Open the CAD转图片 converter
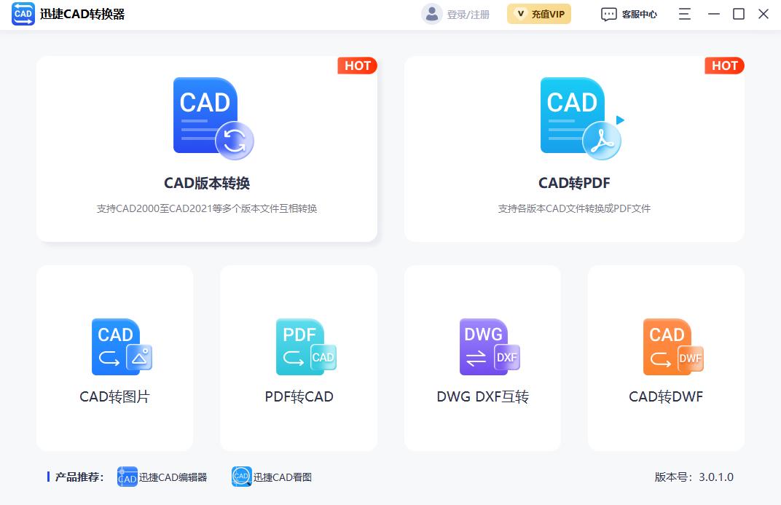This screenshot has width=781, height=505. pos(114,357)
